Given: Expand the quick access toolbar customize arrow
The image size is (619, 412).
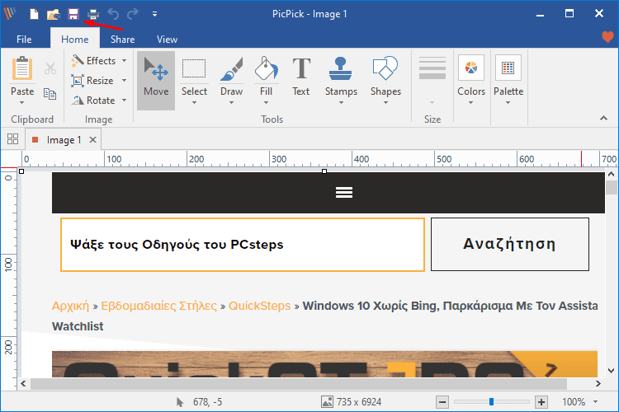Looking at the screenshot, I should click(x=155, y=14).
